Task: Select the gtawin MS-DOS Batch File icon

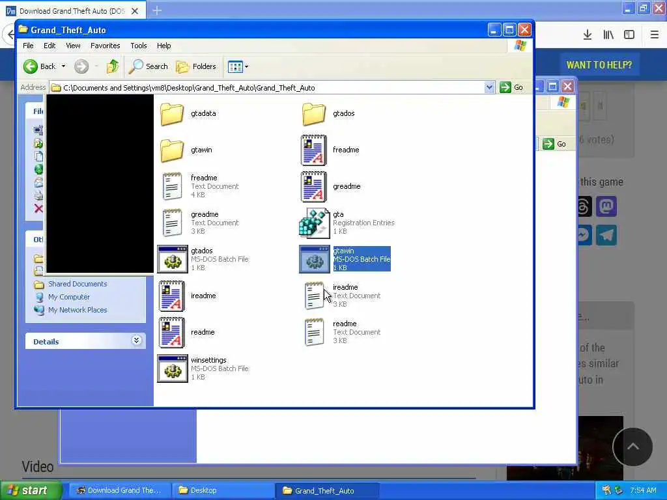Action: [x=315, y=259]
